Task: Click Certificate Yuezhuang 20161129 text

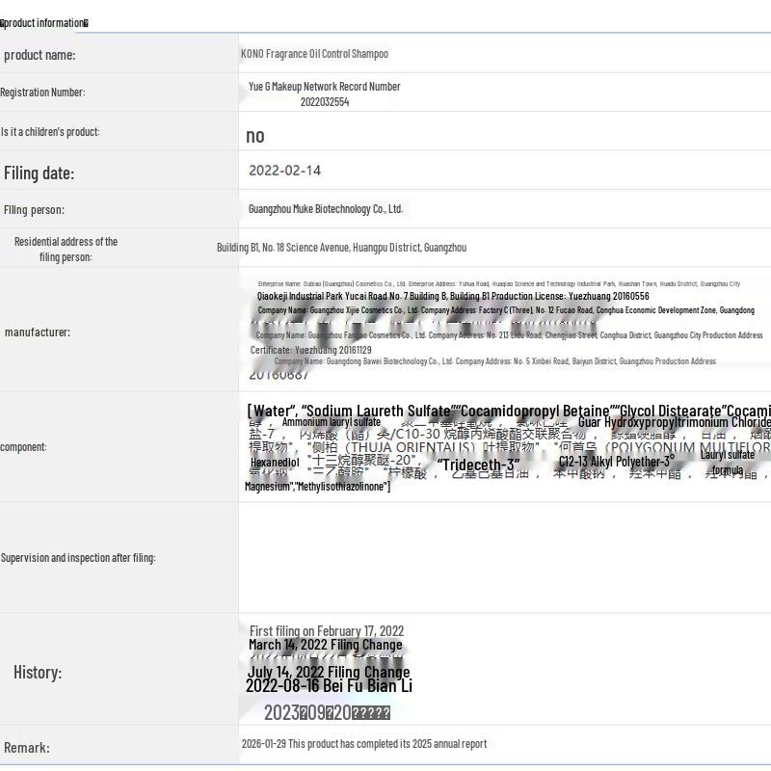Action: coord(310,350)
